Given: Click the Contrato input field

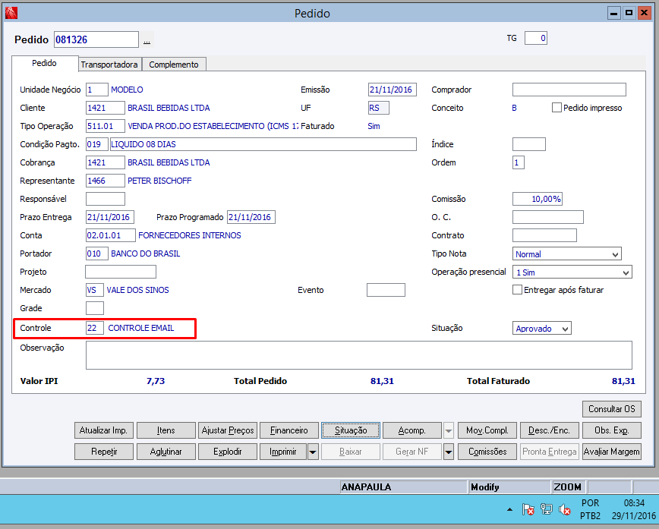Looking at the screenshot, I should (x=544, y=235).
